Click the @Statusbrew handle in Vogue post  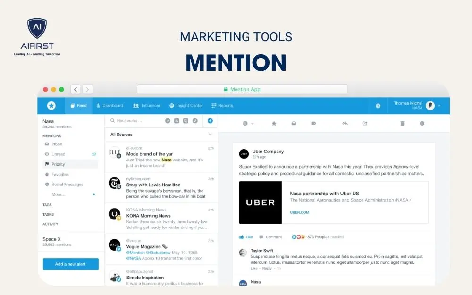point(158,253)
